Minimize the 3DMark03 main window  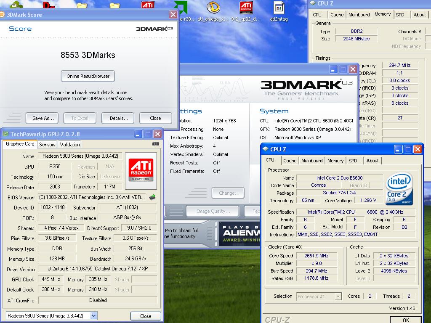point(333,69)
